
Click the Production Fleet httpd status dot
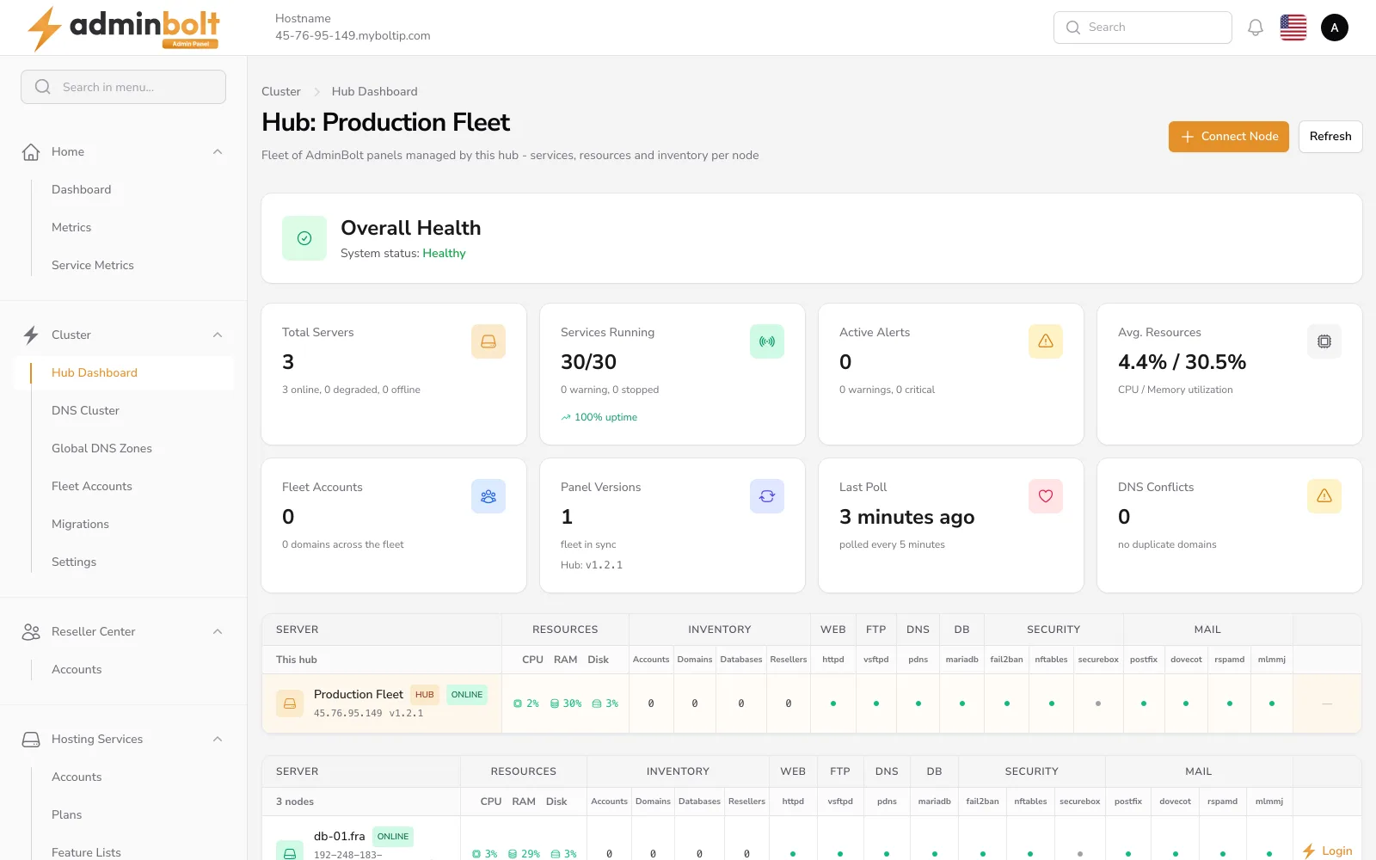[832, 703]
